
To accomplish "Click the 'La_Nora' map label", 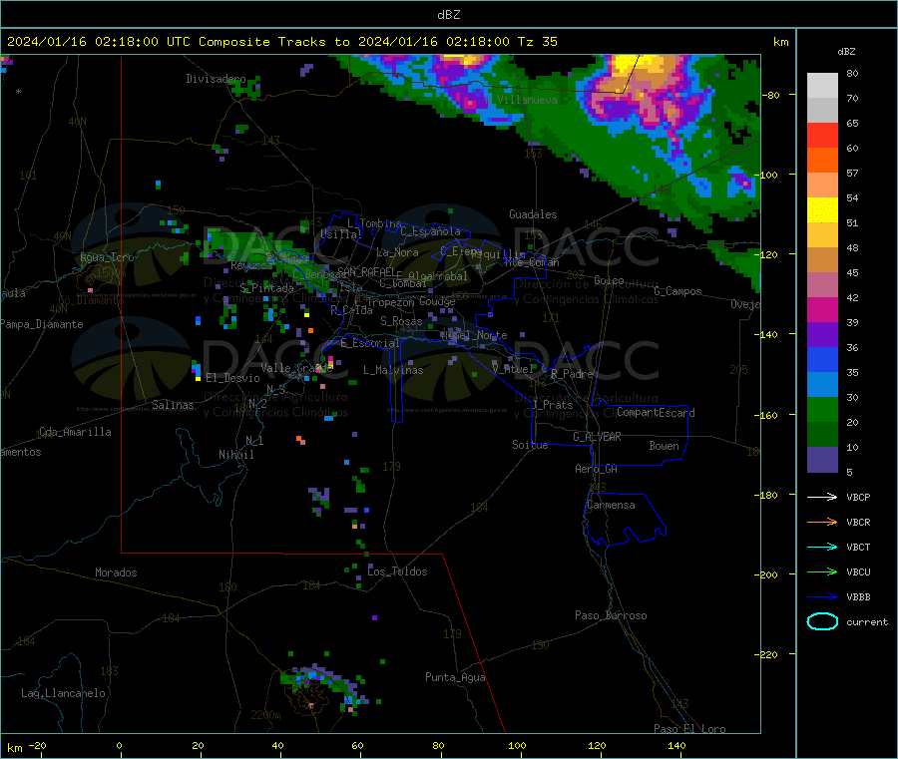I will pyautogui.click(x=397, y=252).
